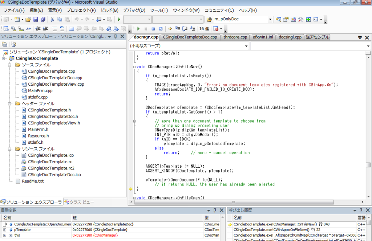Click Solution Explorer Properties icon
This screenshot has height=241, width=372.
(x=4, y=44)
